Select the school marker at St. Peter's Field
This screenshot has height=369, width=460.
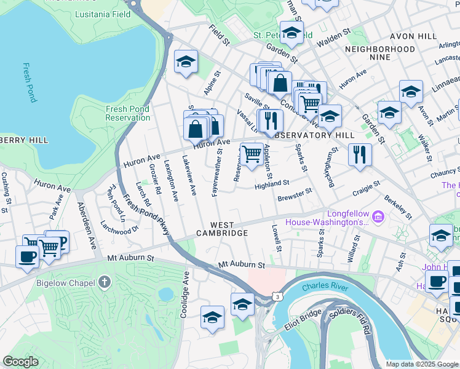(x=291, y=33)
